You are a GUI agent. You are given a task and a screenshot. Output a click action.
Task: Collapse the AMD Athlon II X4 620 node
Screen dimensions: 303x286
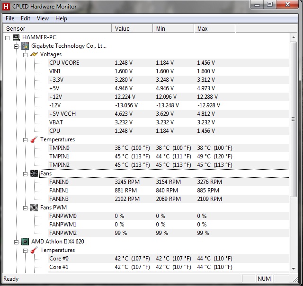(x=17, y=242)
